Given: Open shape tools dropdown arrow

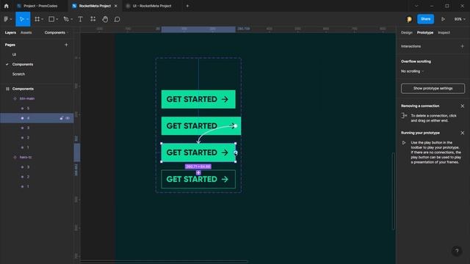Looking at the screenshot, I should [x=57, y=19].
